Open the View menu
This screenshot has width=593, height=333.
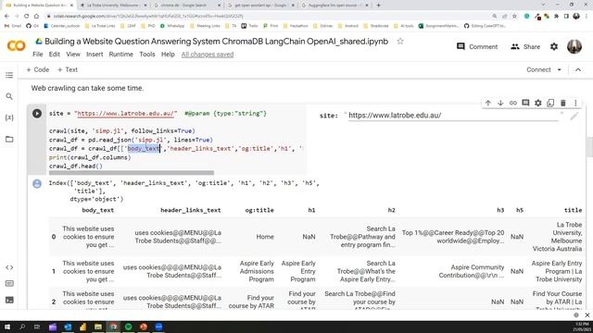(x=73, y=55)
